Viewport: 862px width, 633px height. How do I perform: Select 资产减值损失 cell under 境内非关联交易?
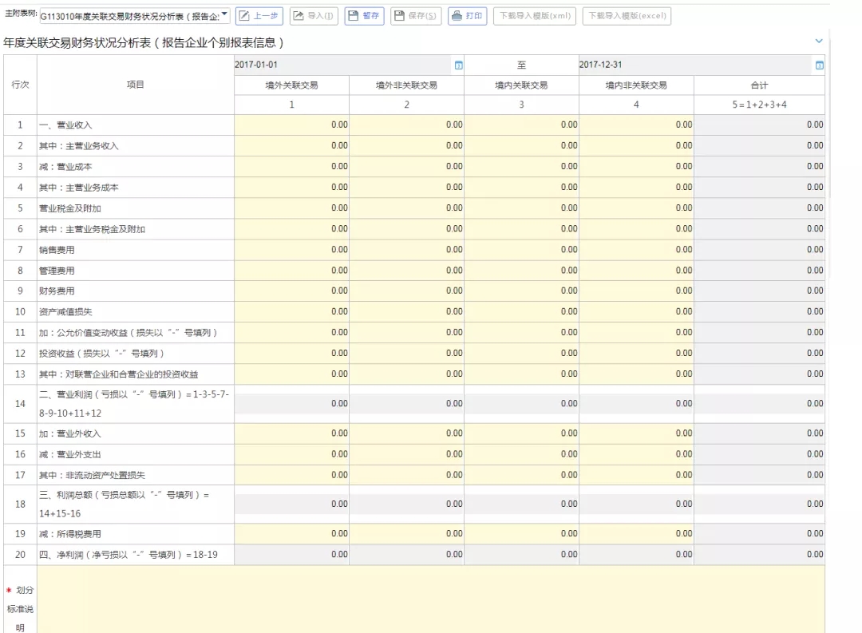click(x=636, y=312)
